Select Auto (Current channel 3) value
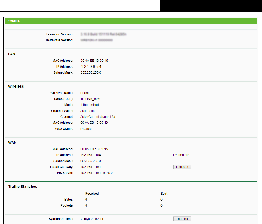This screenshot has height=224, width=262. (x=97, y=117)
